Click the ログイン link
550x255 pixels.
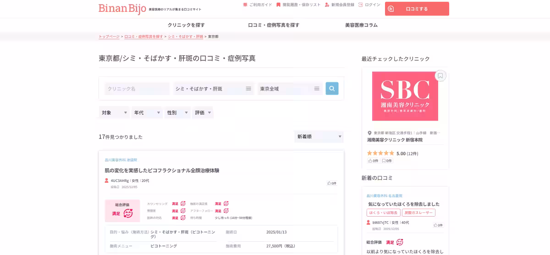pyautogui.click(x=373, y=5)
